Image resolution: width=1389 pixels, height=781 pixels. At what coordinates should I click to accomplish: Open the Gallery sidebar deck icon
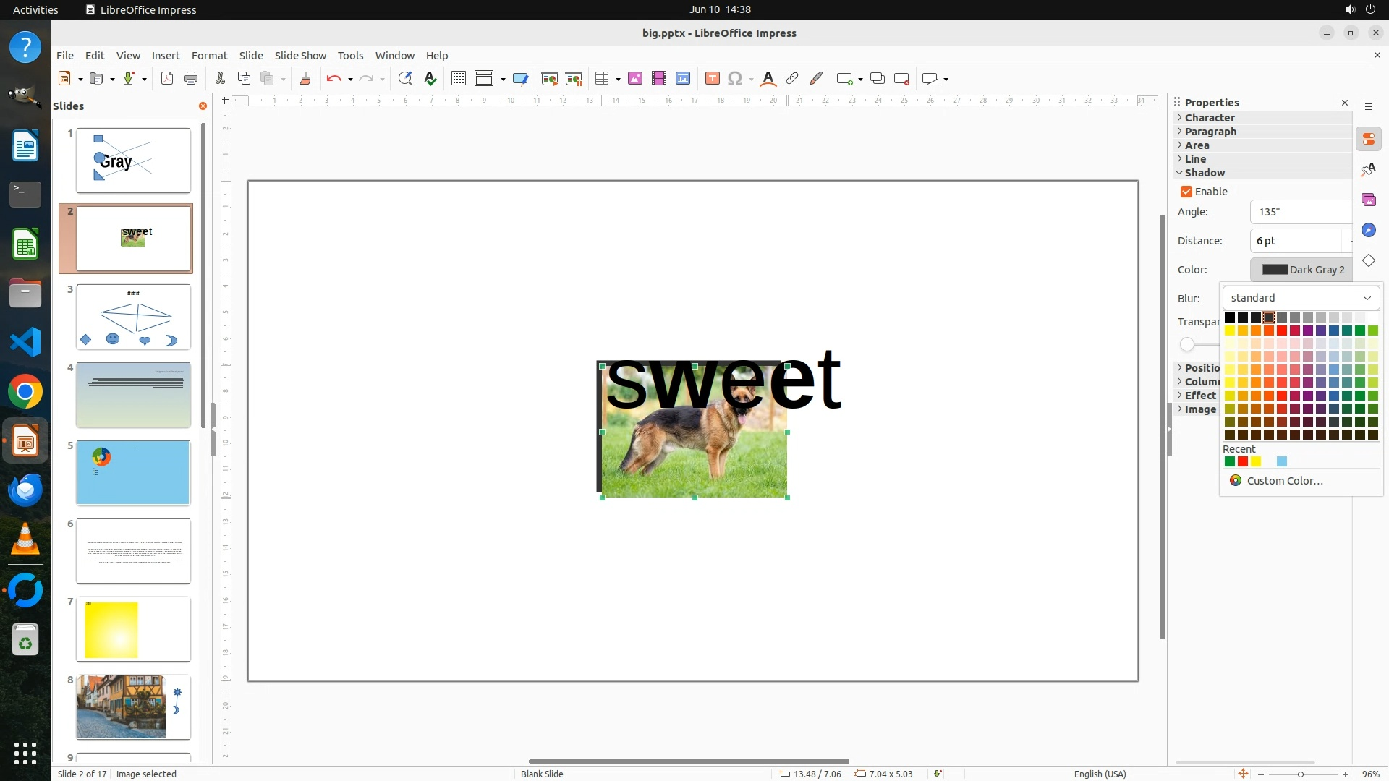1368,200
